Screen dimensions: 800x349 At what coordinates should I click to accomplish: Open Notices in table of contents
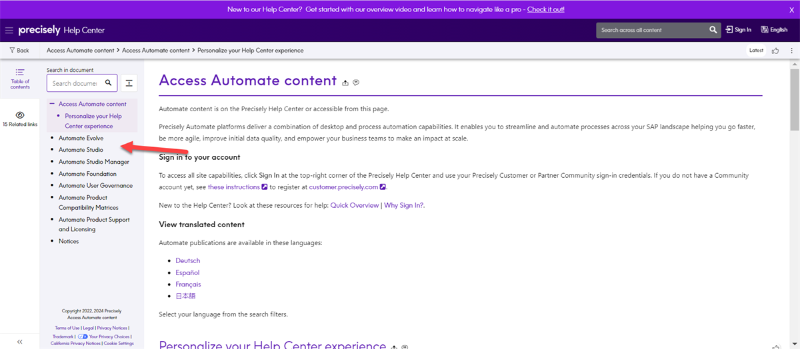pyautogui.click(x=69, y=241)
